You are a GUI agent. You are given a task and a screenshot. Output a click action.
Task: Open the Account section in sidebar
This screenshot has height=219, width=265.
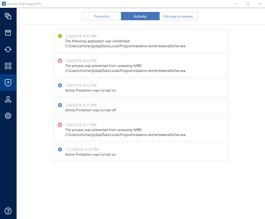8,99
